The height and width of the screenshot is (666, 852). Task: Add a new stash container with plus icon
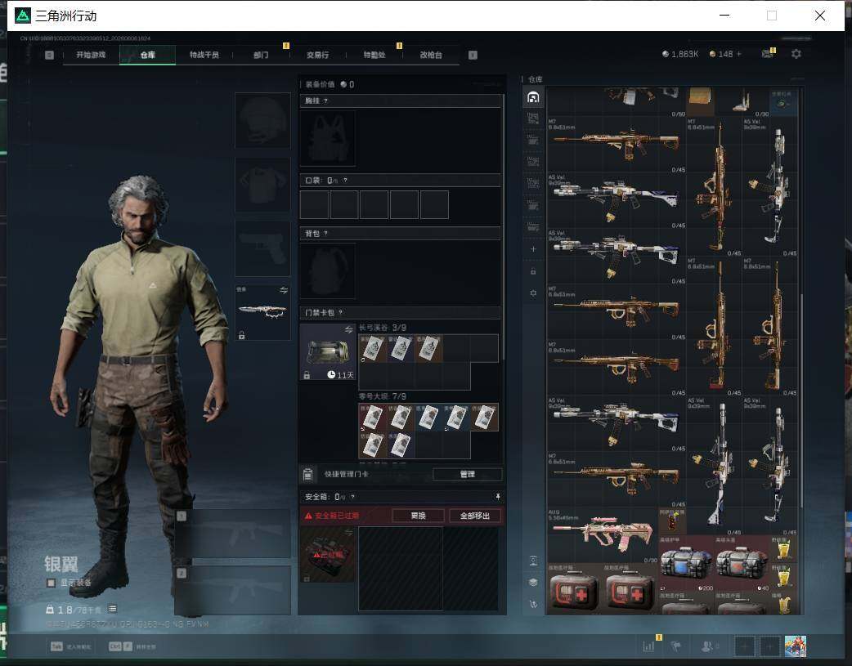[x=533, y=248]
